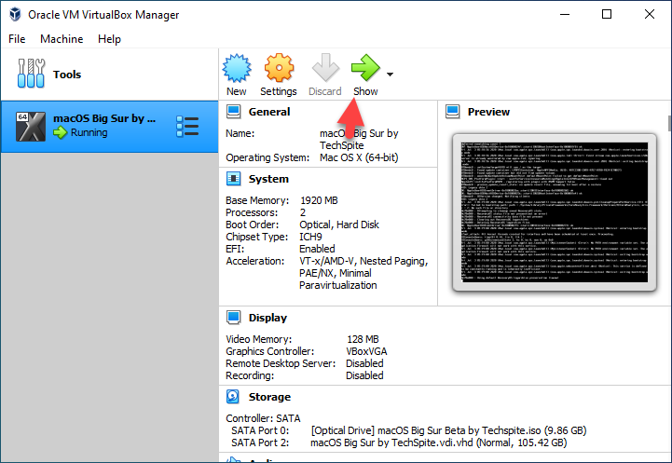Click the Show green arrow icon
Image resolution: width=672 pixels, height=463 pixels.
(x=364, y=69)
